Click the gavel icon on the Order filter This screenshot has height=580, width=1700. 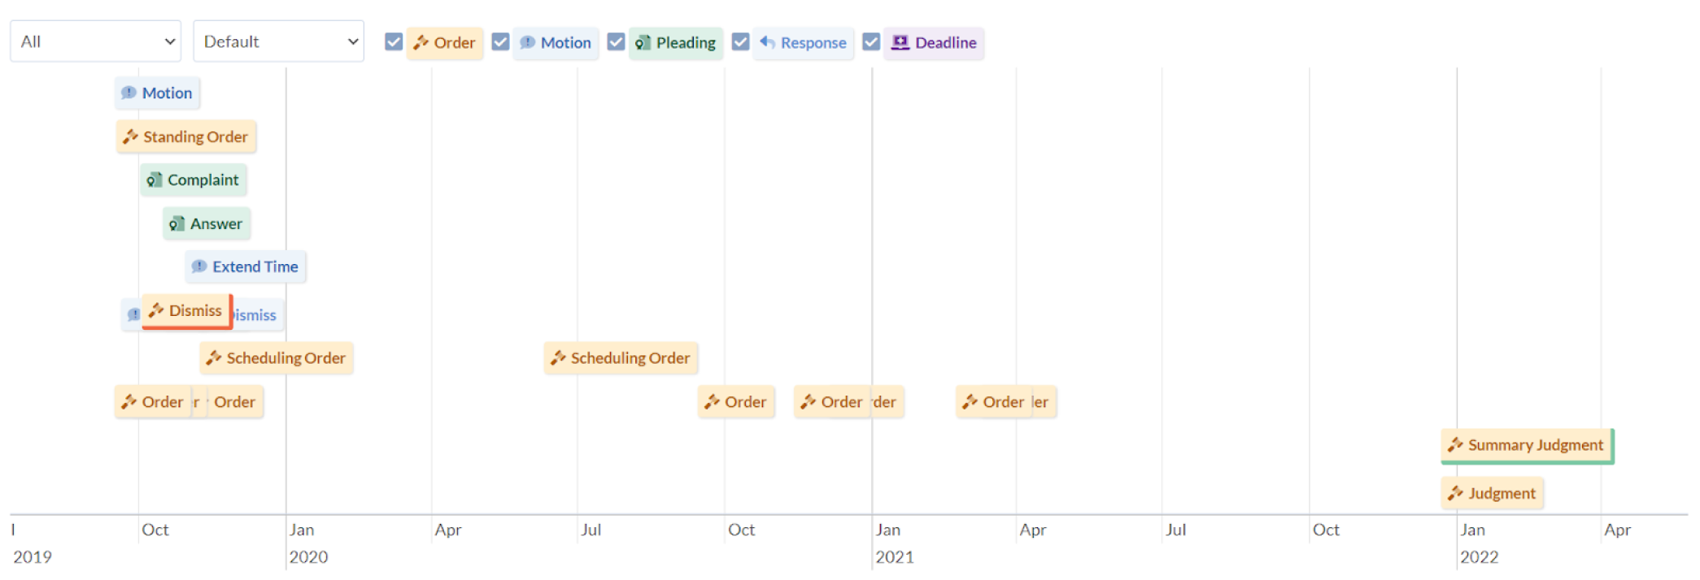(x=422, y=42)
